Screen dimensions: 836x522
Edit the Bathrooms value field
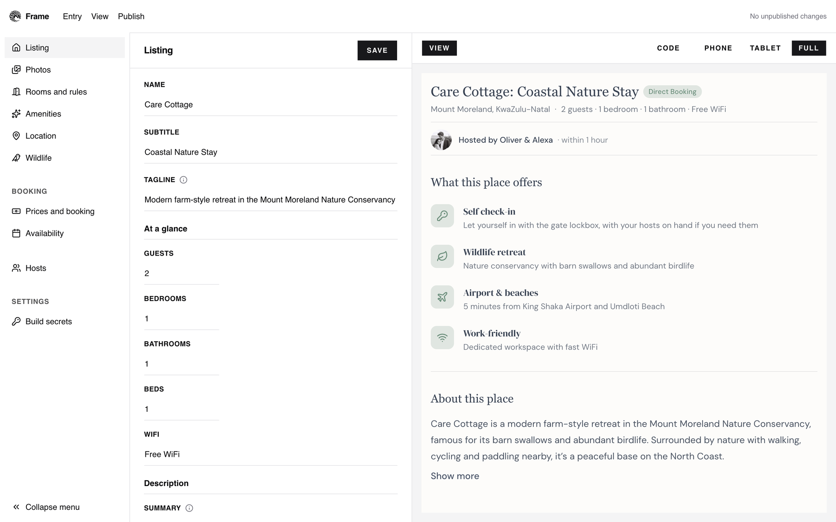point(181,364)
